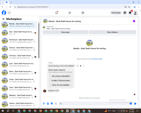Go to the Home feed icon

click(x=56, y=13)
